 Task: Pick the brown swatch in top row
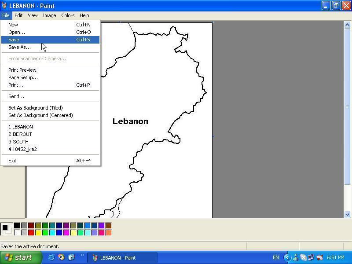tap(108, 225)
